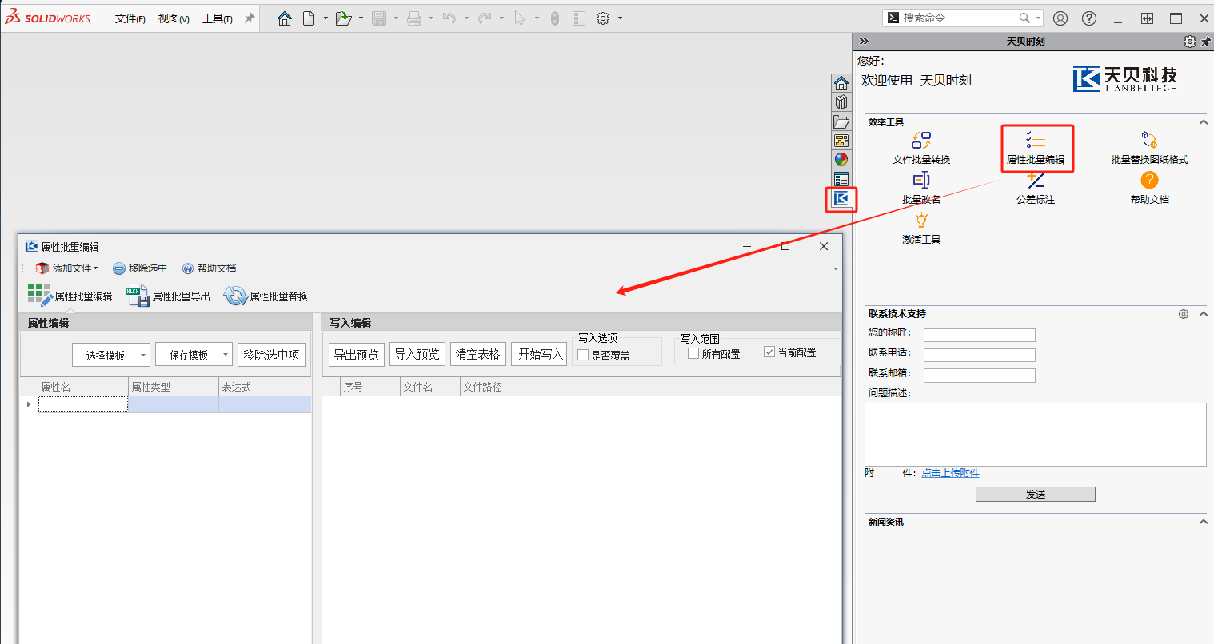Screen dimensions: 1214x644
Task: Click the 发送 button
Action: tap(1036, 495)
